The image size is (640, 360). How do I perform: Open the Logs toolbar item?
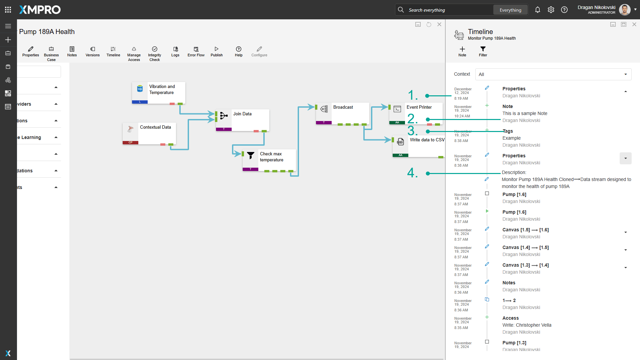click(175, 52)
